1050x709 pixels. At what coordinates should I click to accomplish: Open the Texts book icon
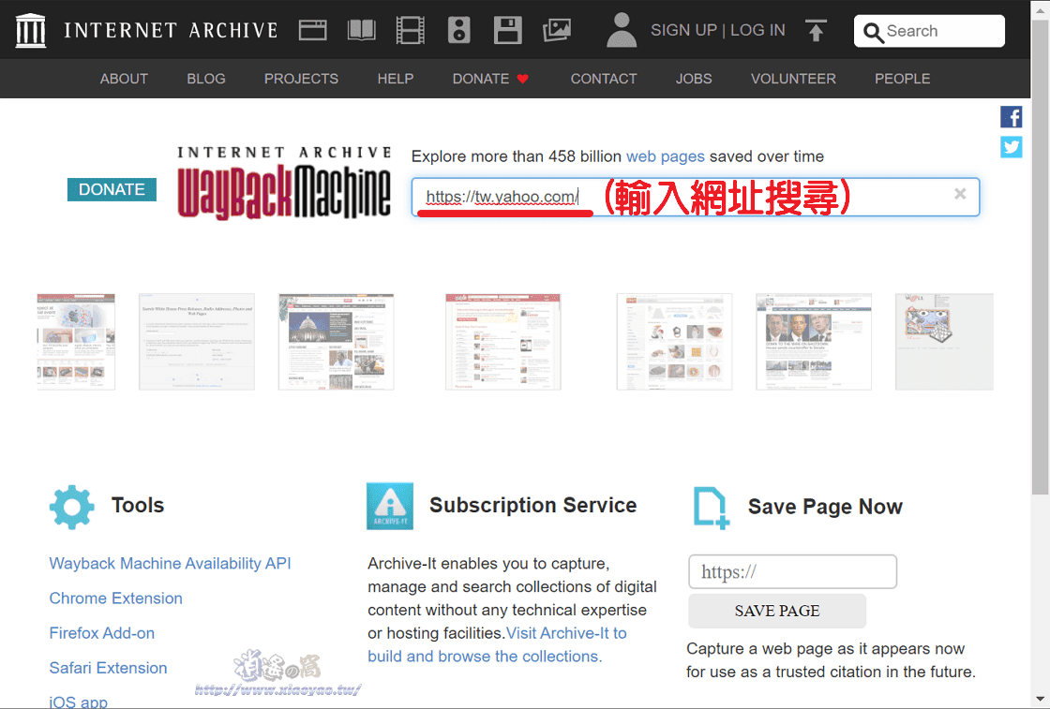(x=362, y=30)
